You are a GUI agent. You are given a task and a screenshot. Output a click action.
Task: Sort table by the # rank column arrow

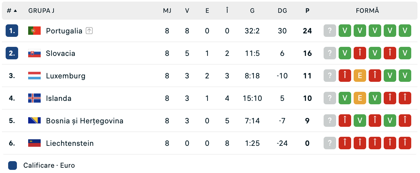(x=15, y=11)
